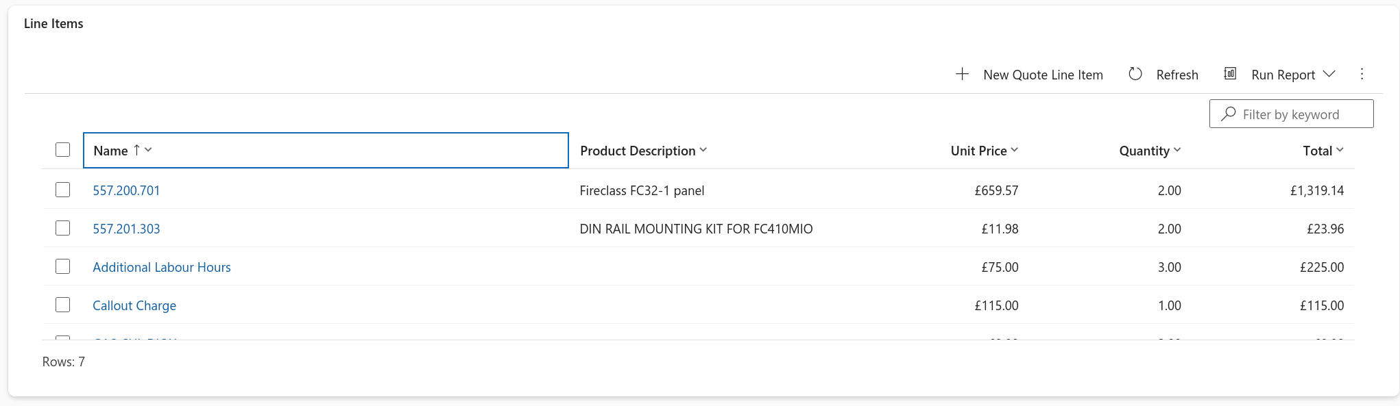The image size is (1400, 406).
Task: Open the Total column sorting menu
Action: pos(1340,149)
